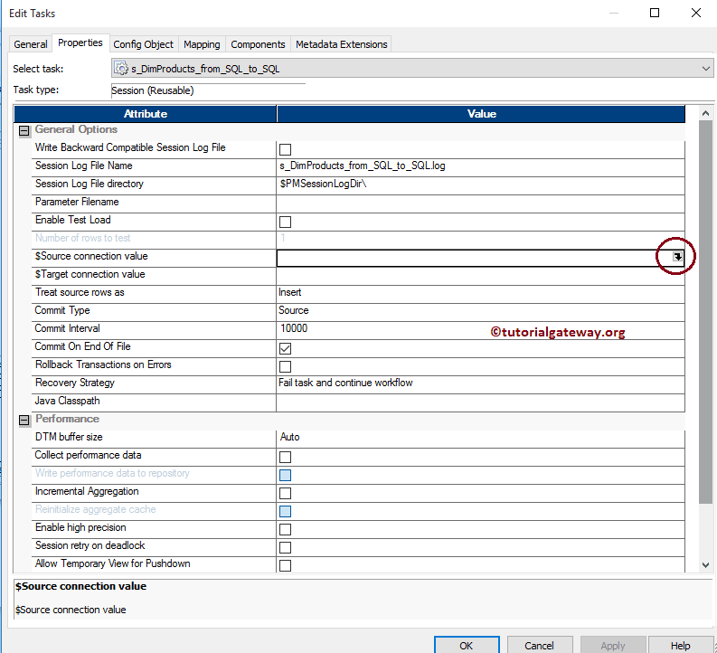Switch to the General tab
Screen dimensions: 717x653
coord(31,44)
